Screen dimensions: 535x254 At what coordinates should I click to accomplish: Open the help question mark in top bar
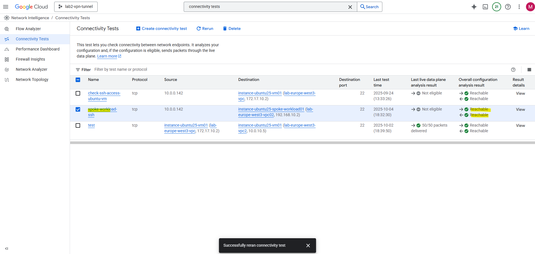point(508,7)
